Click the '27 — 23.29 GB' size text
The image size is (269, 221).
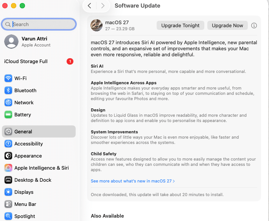(120, 29)
